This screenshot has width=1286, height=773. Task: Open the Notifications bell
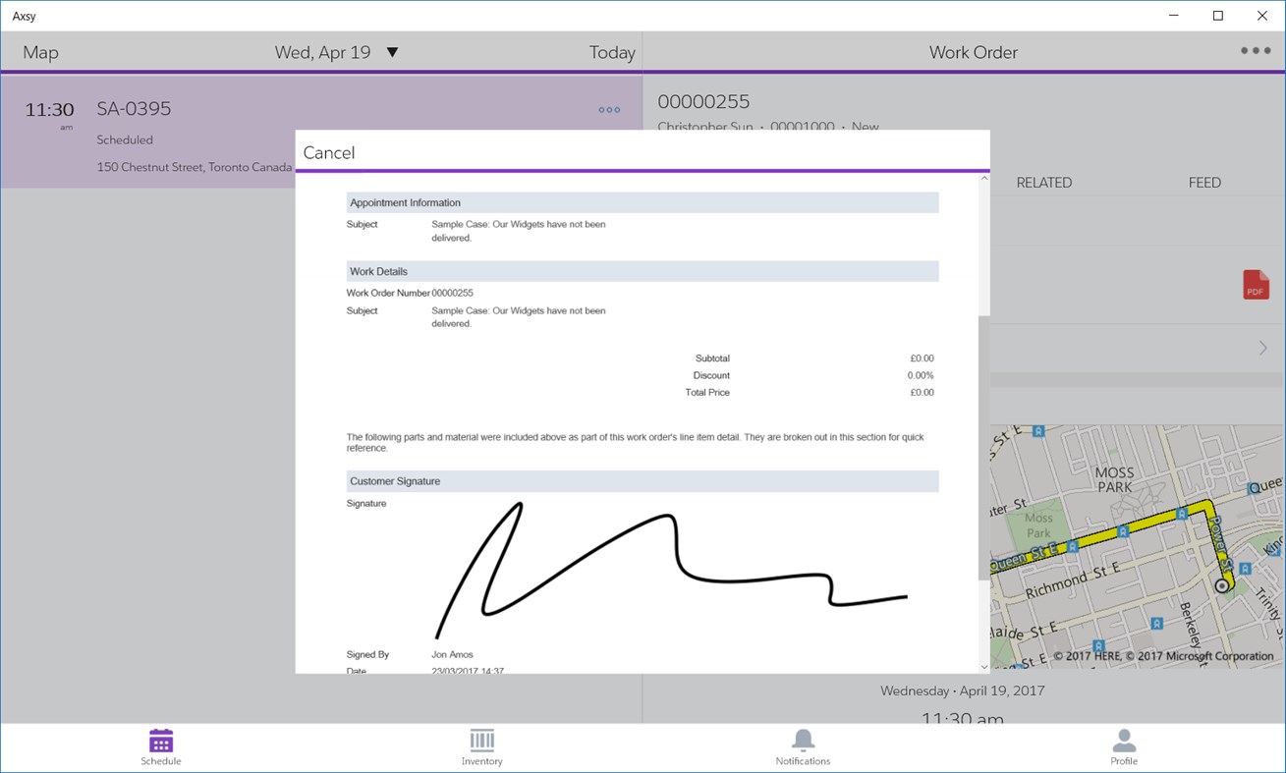803,745
